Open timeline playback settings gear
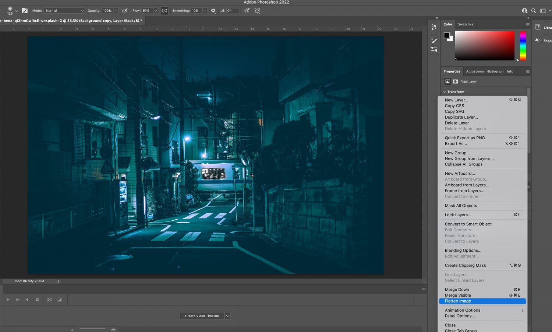The height and width of the screenshot is (332, 552). (x=37, y=300)
